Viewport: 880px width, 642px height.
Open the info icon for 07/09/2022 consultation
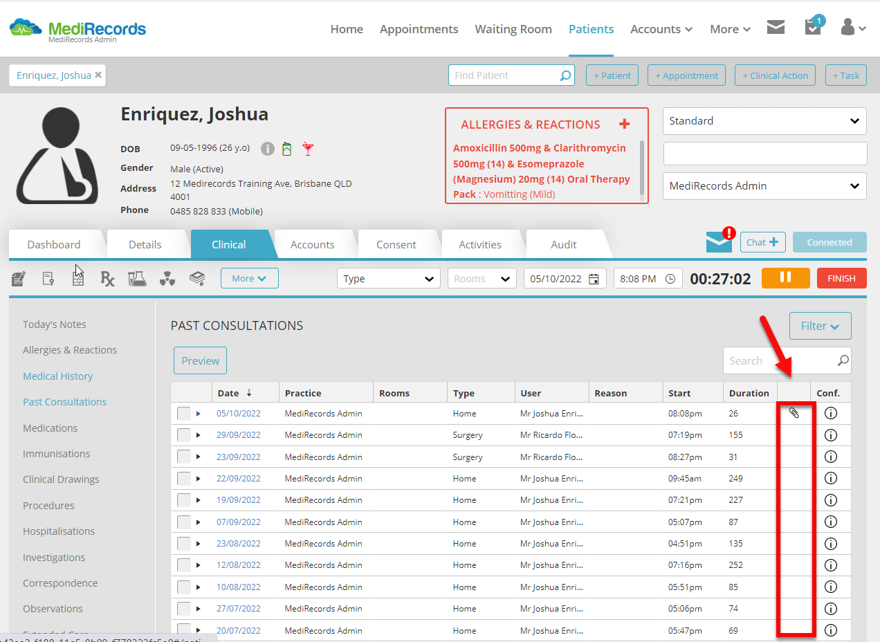[832, 522]
